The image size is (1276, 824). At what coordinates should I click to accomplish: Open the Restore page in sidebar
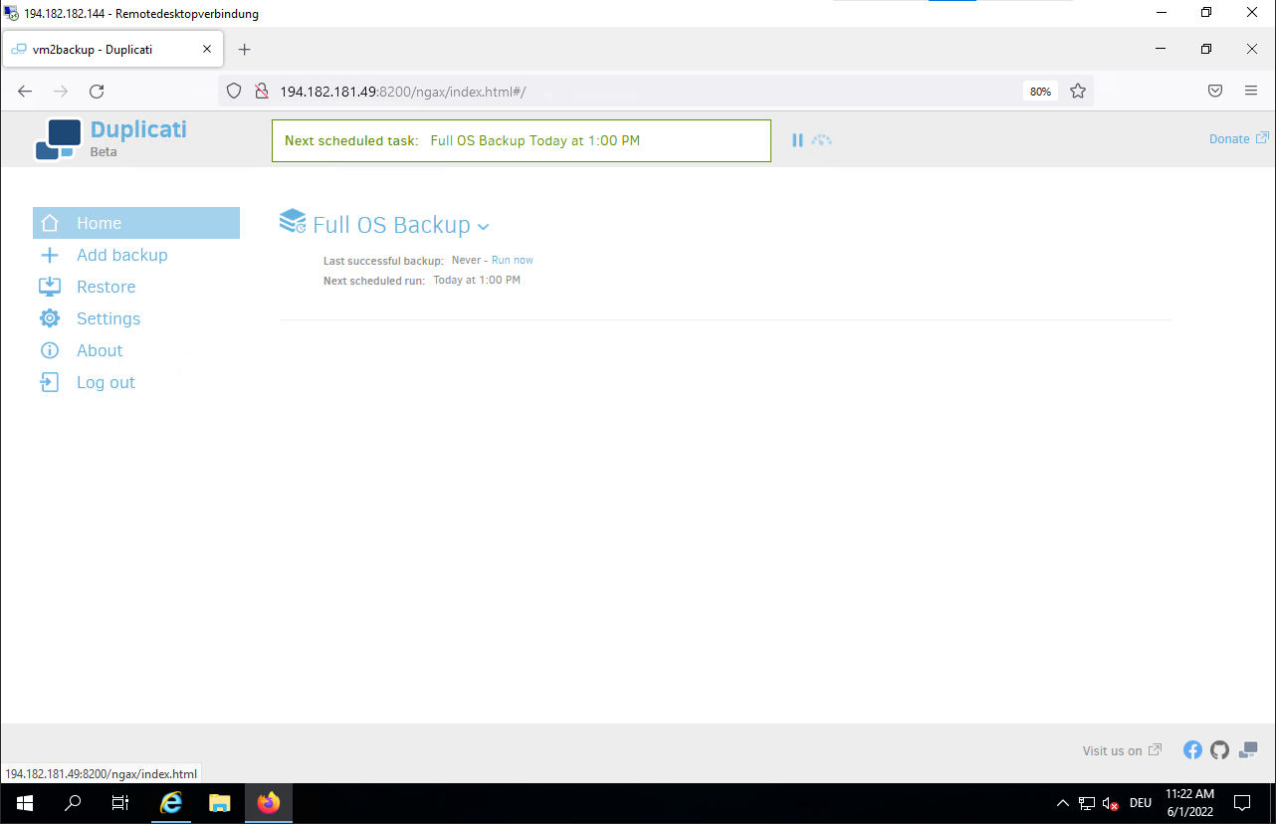click(x=106, y=287)
